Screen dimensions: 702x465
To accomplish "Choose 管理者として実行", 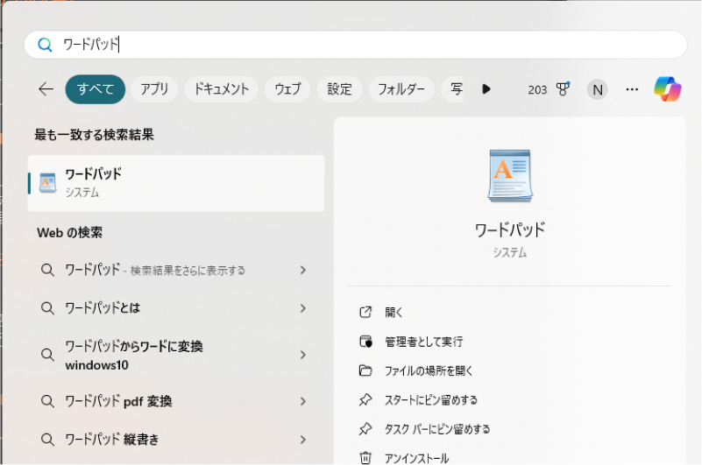I will pyautogui.click(x=424, y=342).
